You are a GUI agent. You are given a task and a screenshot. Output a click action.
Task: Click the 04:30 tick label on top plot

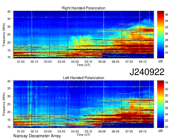pyautogui.click(x=75, y=62)
